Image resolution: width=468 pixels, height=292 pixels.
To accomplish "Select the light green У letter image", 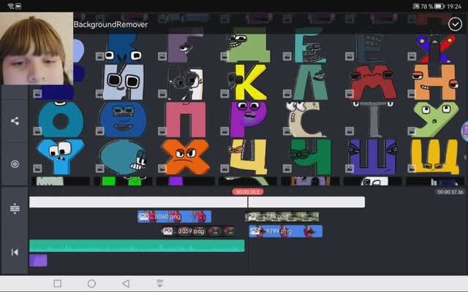I will [435, 120].
